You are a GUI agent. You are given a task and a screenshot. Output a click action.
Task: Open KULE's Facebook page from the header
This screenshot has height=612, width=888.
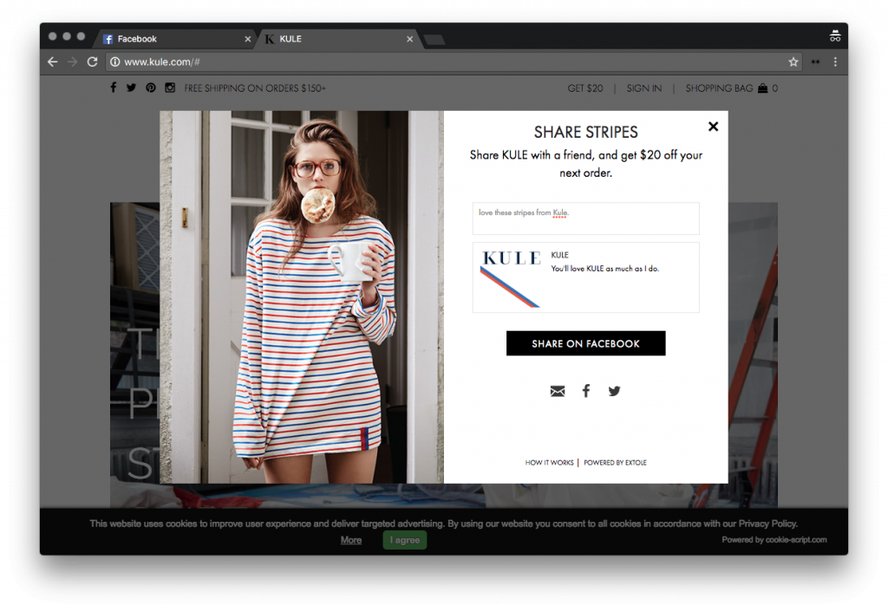[113, 88]
